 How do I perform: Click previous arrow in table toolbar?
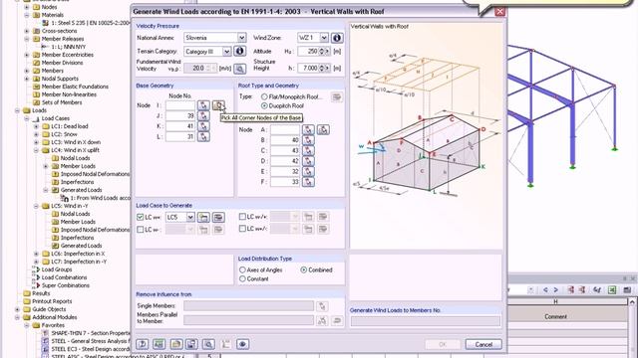click(545, 289)
